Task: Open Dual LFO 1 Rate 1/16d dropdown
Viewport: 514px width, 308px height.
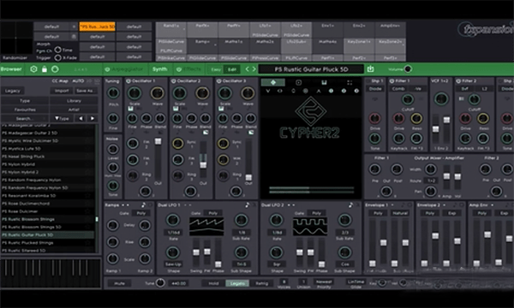Action: (173, 233)
